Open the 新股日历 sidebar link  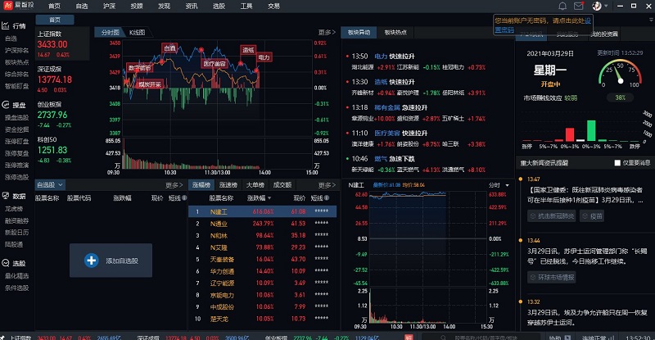click(16, 232)
